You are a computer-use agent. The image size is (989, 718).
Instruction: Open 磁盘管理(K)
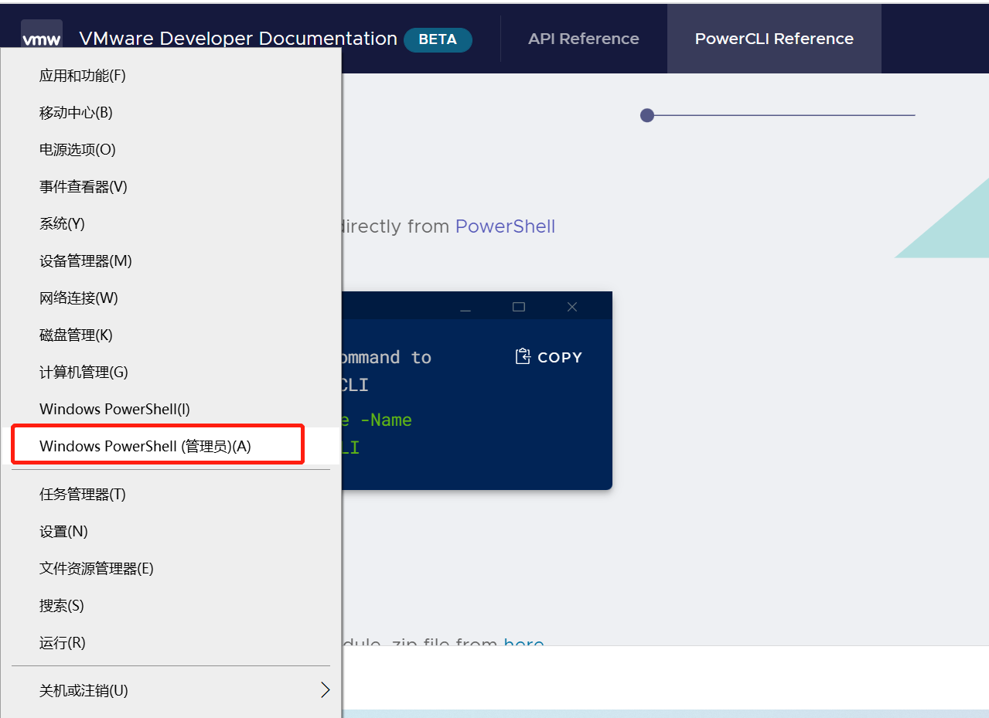170,335
